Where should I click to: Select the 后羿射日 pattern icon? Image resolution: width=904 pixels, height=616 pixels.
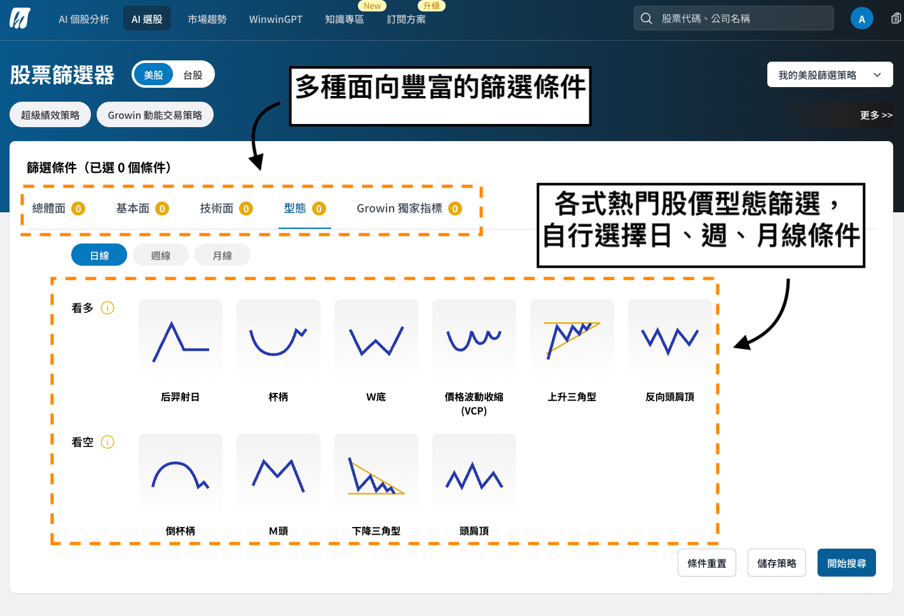click(181, 341)
